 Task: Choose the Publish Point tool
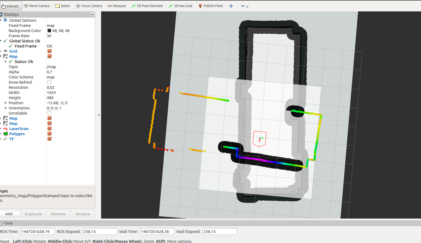(211, 6)
